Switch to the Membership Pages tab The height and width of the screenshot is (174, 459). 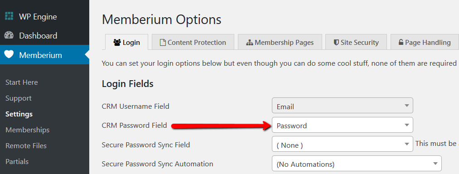click(x=280, y=42)
